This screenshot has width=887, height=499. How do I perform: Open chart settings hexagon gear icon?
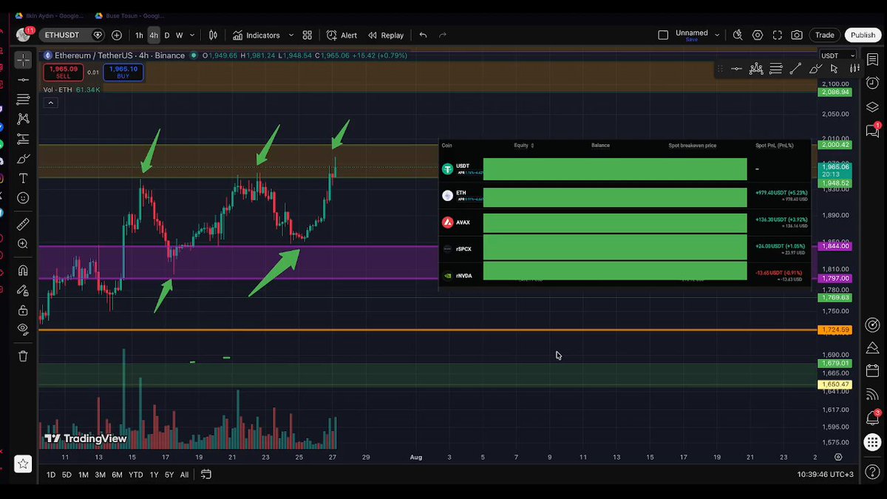pos(758,35)
